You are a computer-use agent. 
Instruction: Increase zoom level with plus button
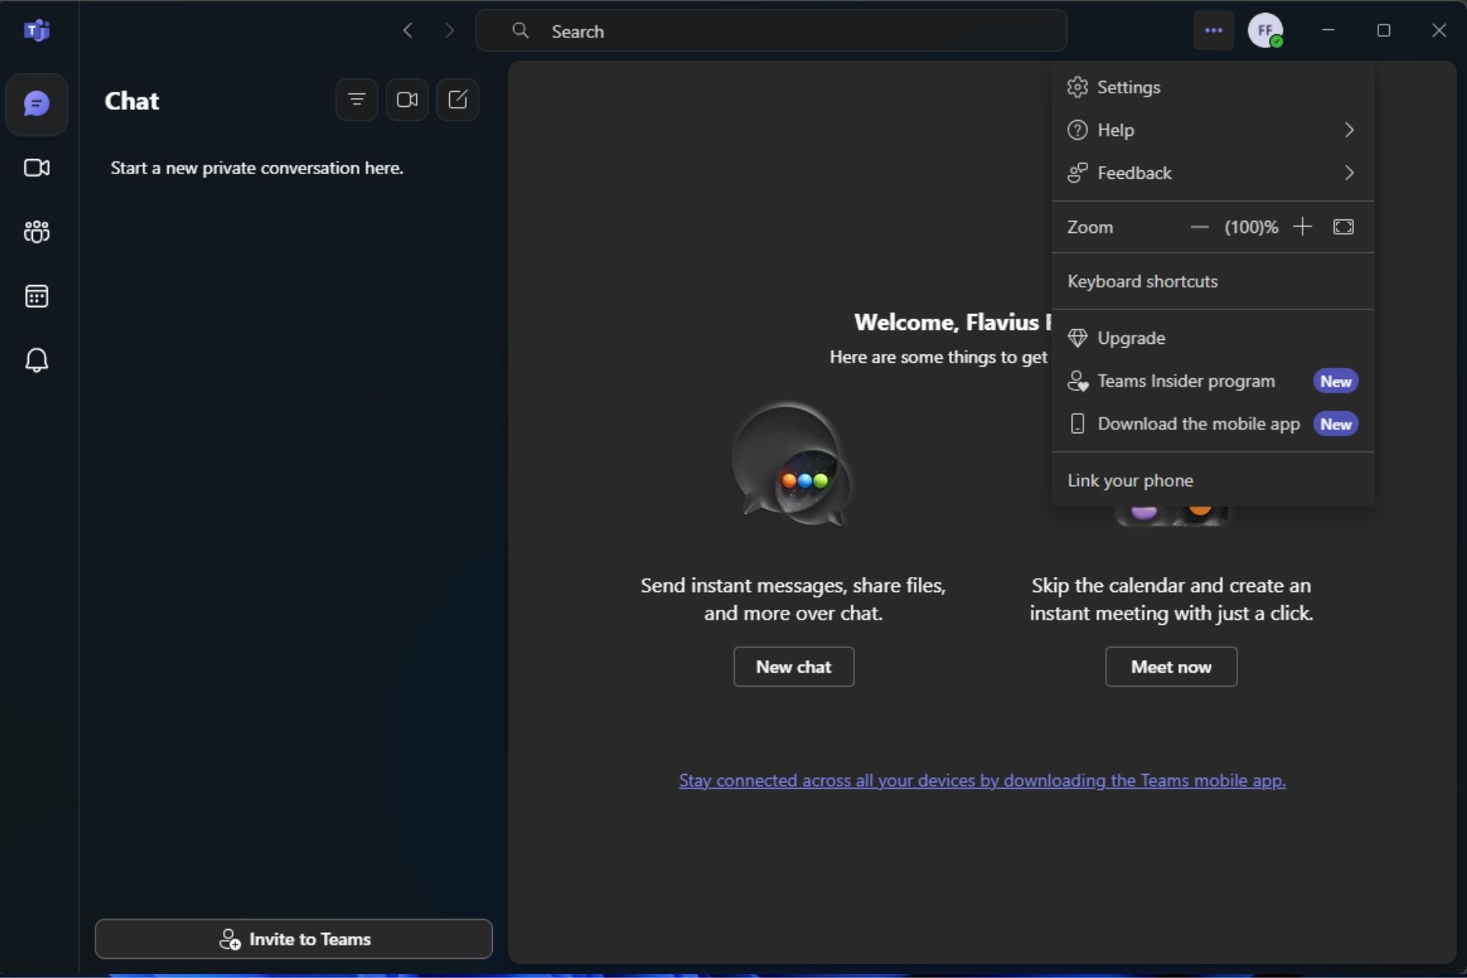tap(1301, 227)
